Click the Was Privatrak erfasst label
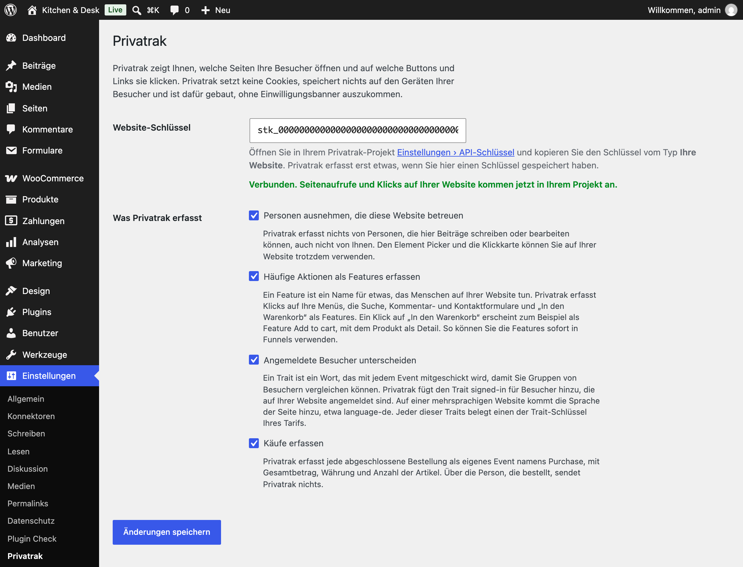743x567 pixels. point(157,218)
